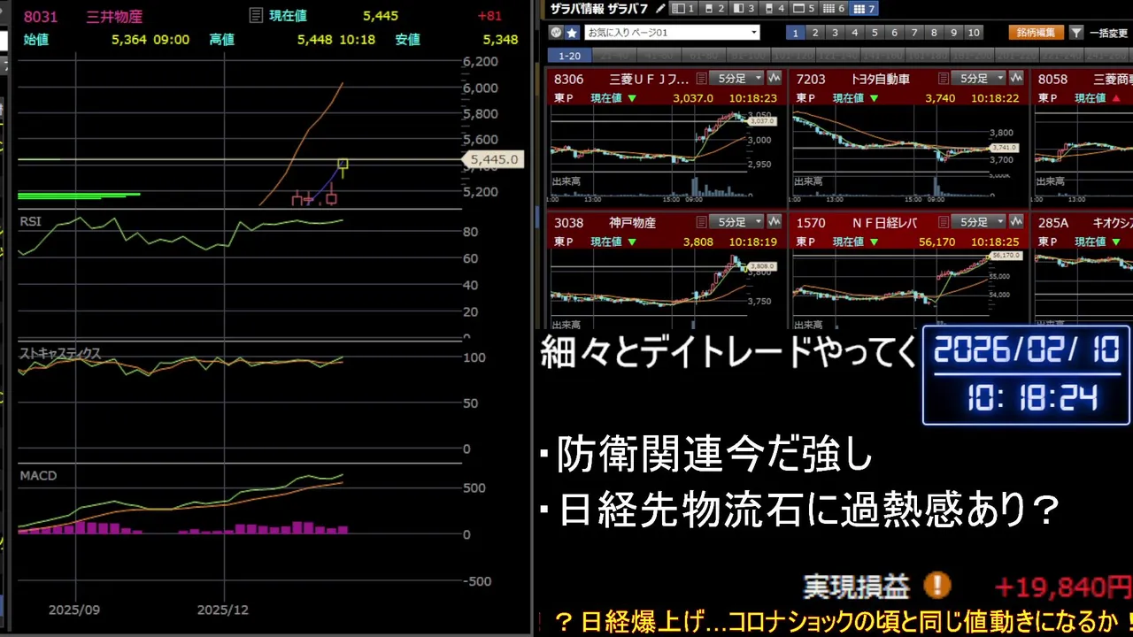Open the note icon for 7203 トヨタ自動車
The height and width of the screenshot is (637, 1133).
(x=944, y=79)
